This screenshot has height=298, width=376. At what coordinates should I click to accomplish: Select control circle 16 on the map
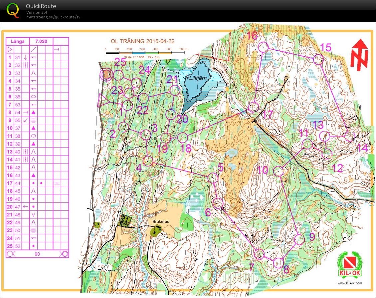coord(263,47)
